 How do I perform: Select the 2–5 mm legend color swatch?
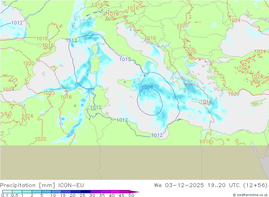[x=37, y=192]
